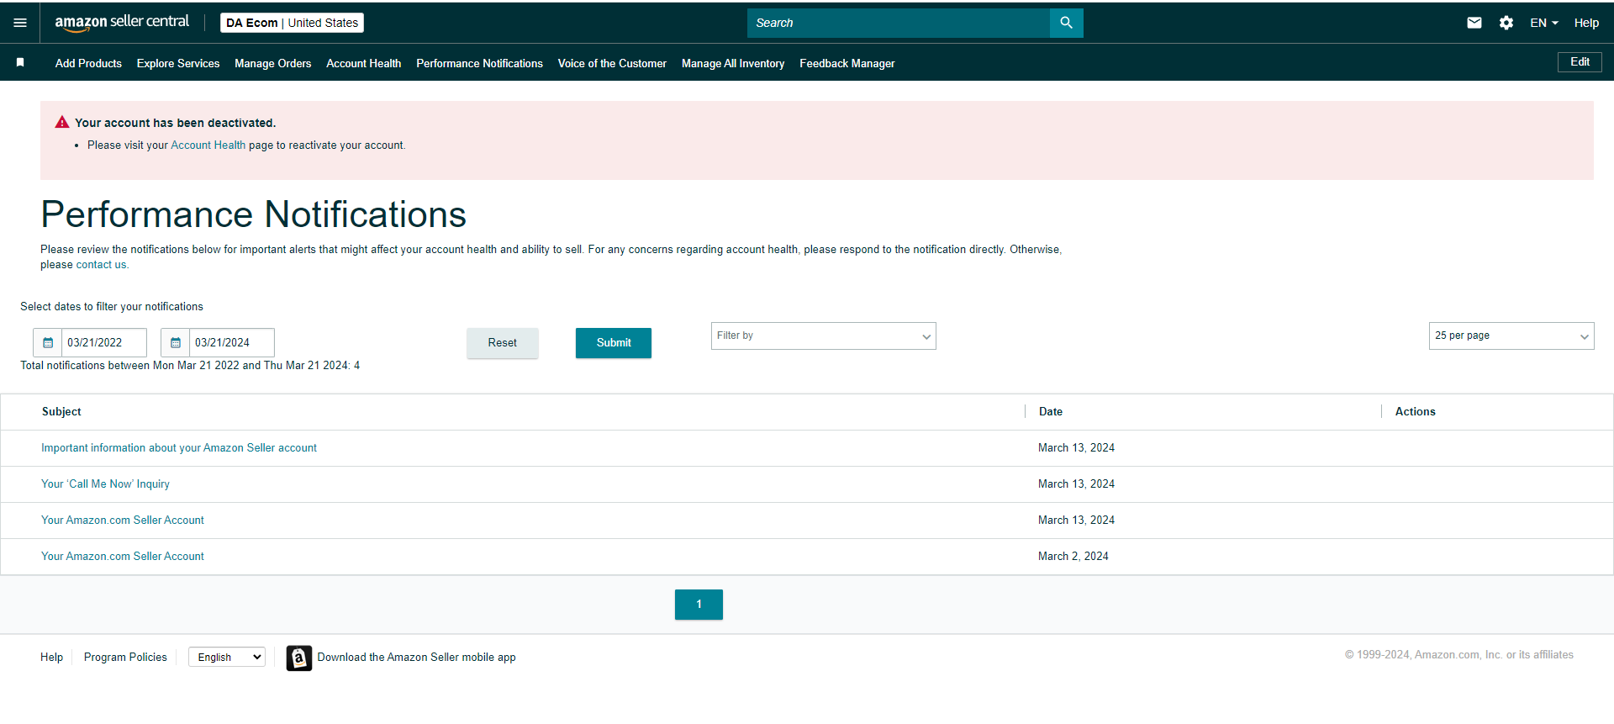Open the hamburger navigation menu
Image resolution: width=1614 pixels, height=724 pixels.
(x=20, y=23)
